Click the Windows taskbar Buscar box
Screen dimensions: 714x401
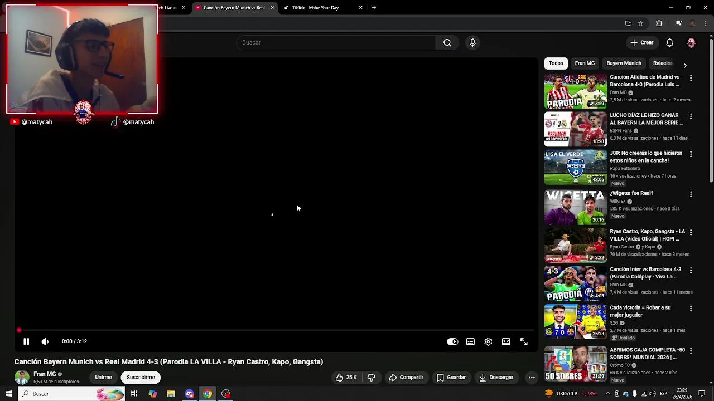coord(72,394)
